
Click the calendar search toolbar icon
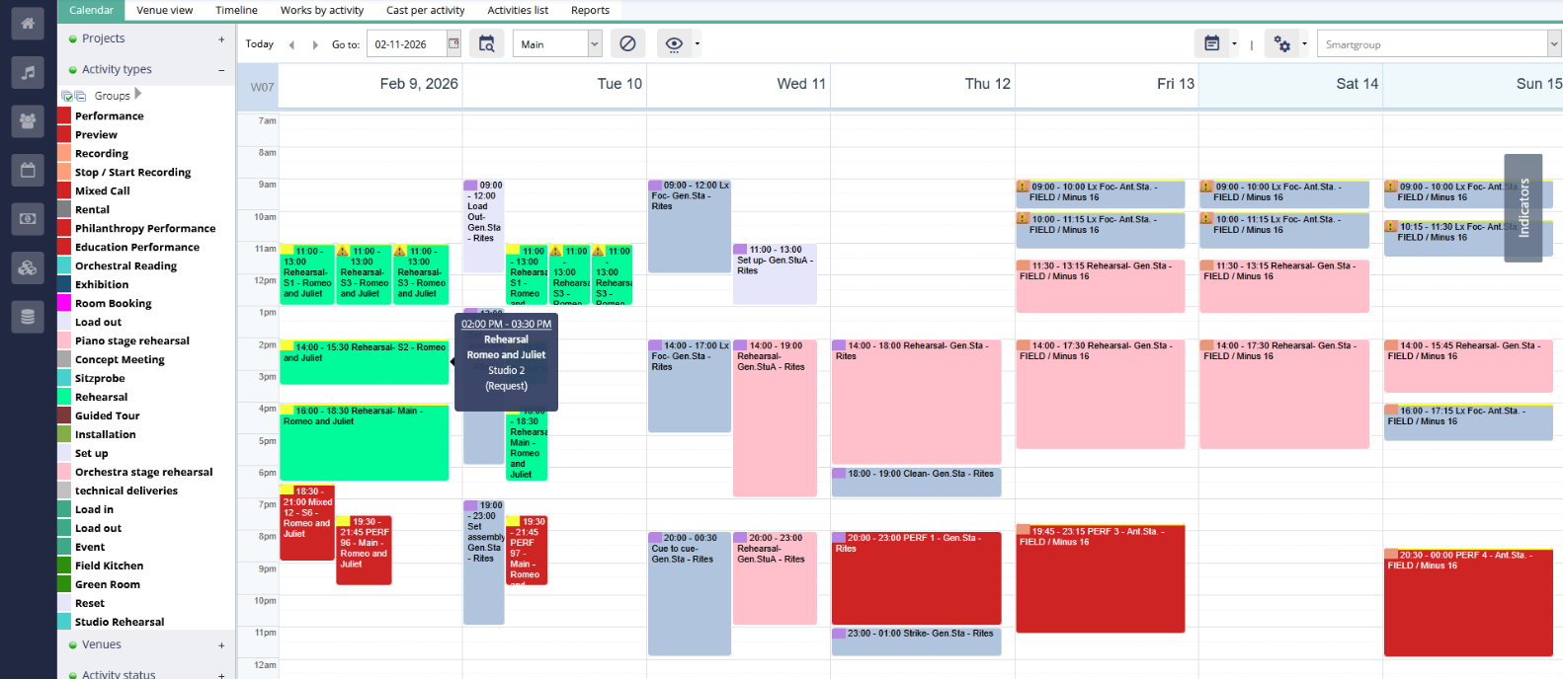click(x=486, y=44)
